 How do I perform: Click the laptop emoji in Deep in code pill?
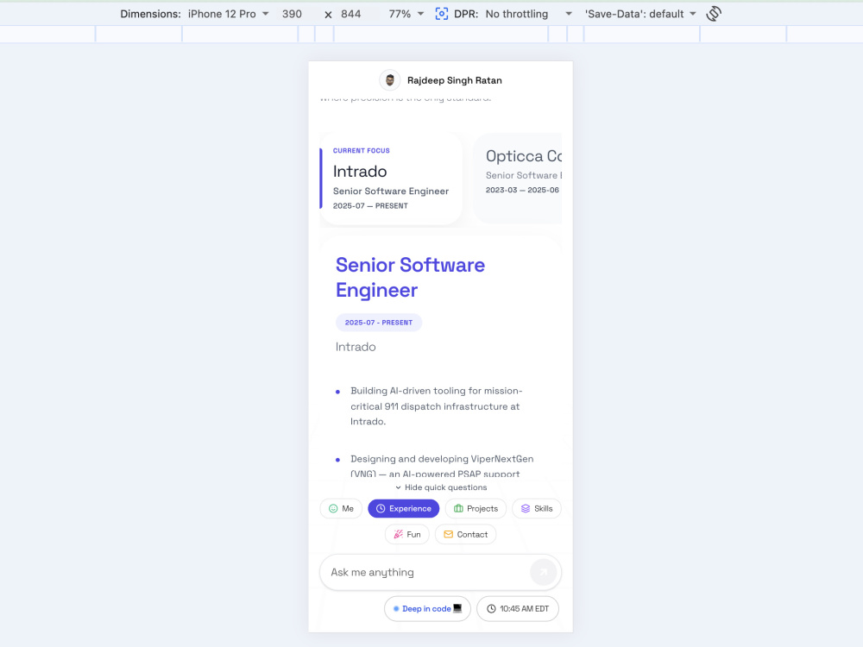click(457, 608)
